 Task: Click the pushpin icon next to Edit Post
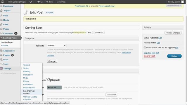point(26,12)
